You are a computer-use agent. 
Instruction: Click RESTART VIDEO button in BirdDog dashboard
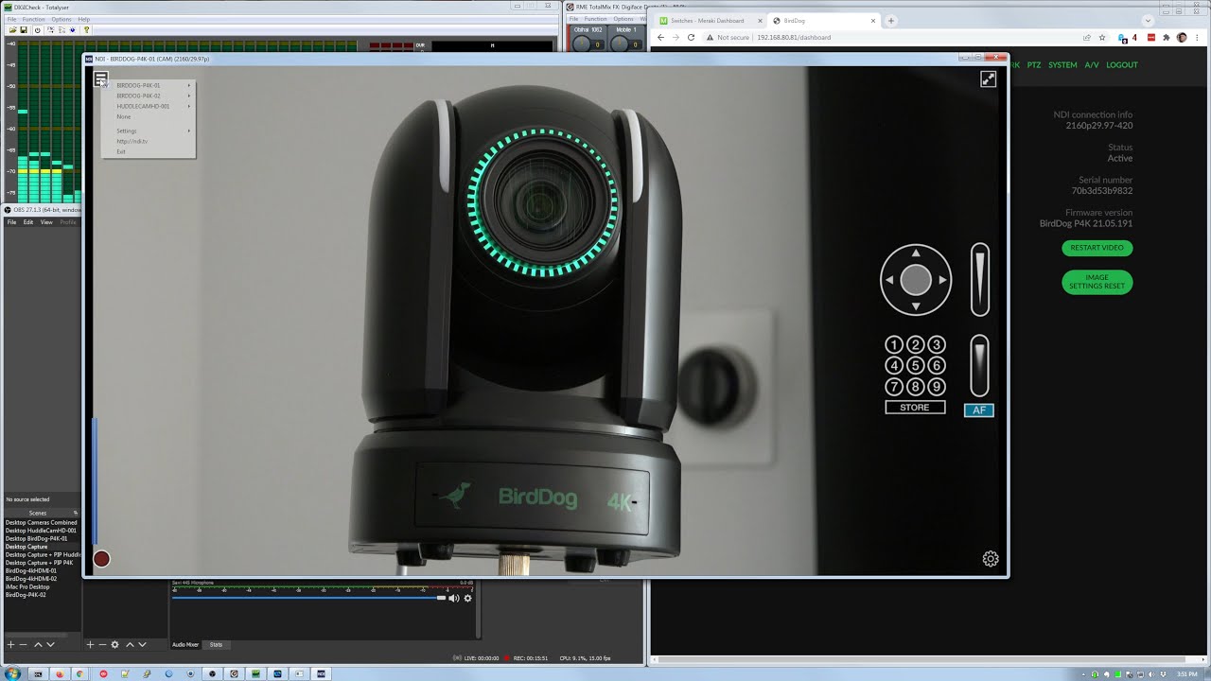click(x=1097, y=248)
